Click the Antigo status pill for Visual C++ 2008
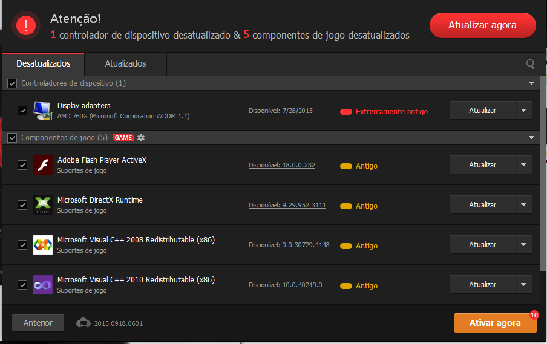 pos(346,246)
